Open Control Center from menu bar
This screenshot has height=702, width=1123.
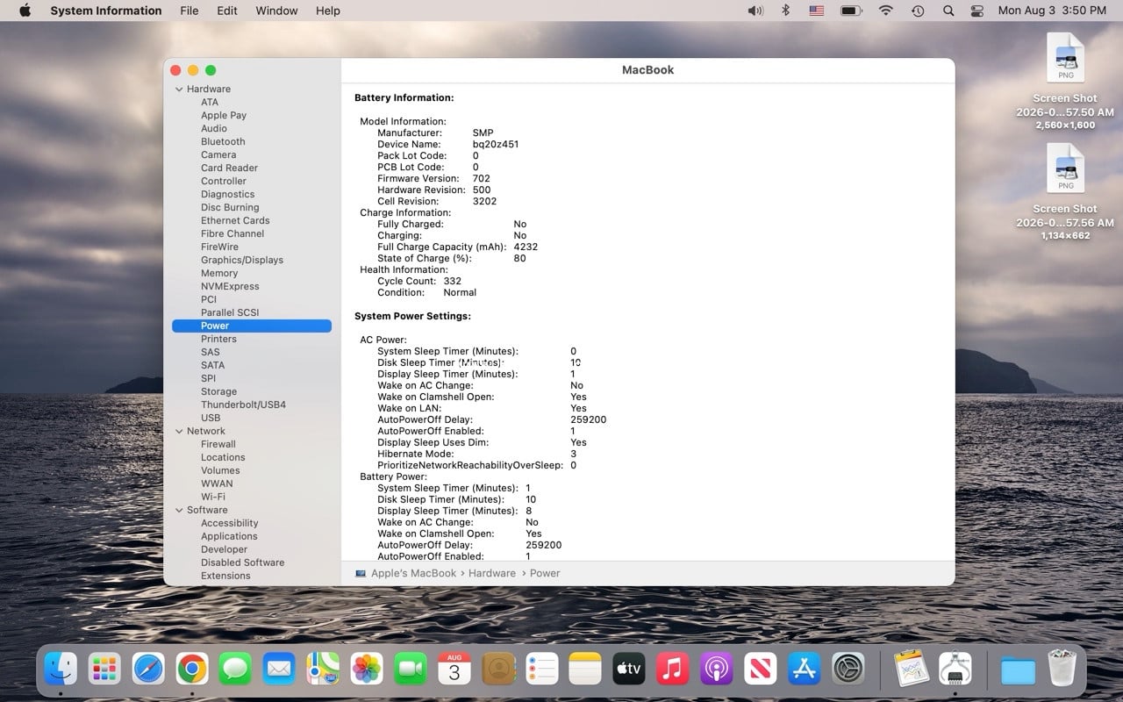pyautogui.click(x=977, y=11)
